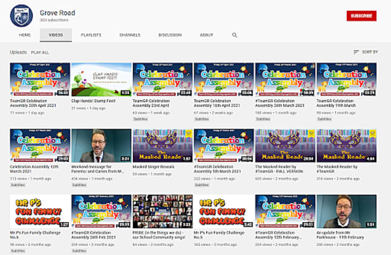
Task: Open the Masked Singer Reveals thumbnail
Action: coord(163,146)
